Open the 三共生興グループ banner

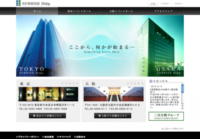166,116
